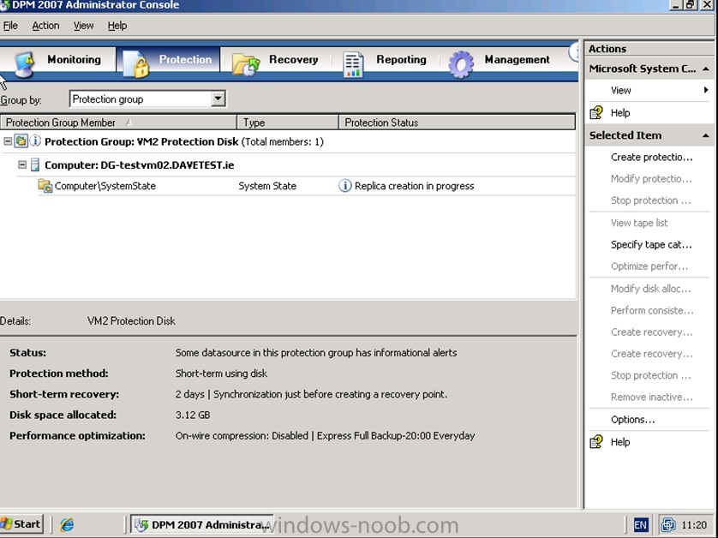Collapse the DG-testvm02 computer node
Screen dimensions: 718x538
point(22,164)
